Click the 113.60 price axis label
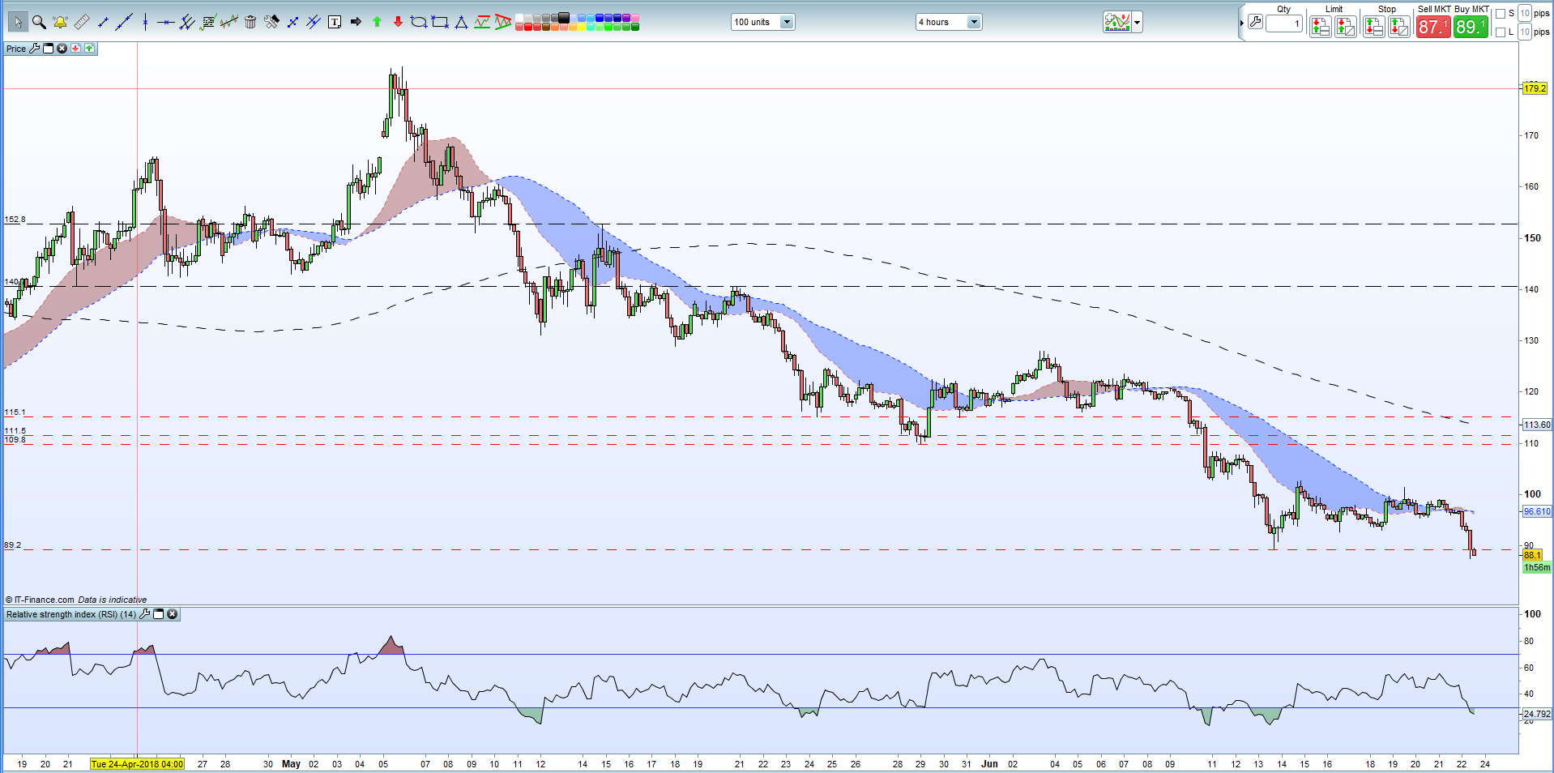 [1537, 425]
